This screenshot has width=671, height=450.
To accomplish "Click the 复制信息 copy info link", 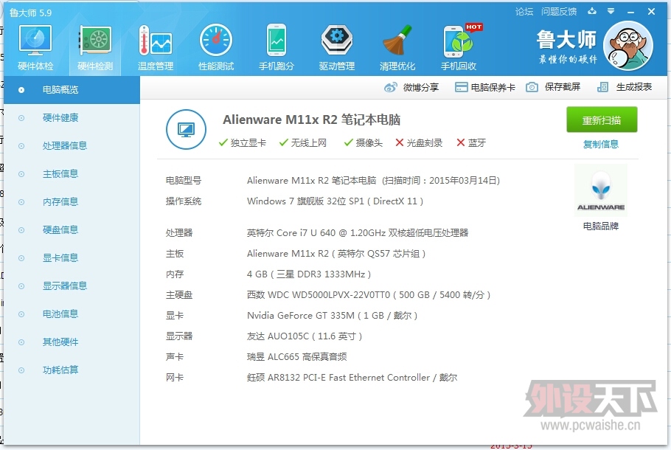I will (x=601, y=145).
